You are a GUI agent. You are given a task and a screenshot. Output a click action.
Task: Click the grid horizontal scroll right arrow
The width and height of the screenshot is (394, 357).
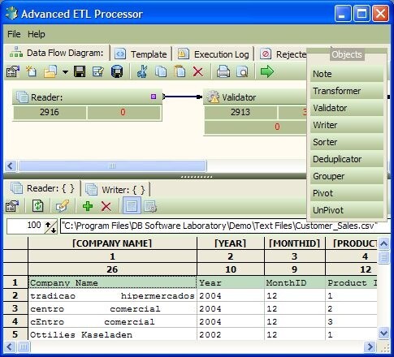(370, 346)
